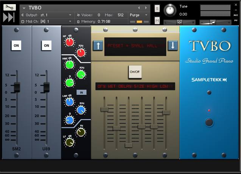Click the purge status indicator bars
241x174 pixels.
point(139,22)
